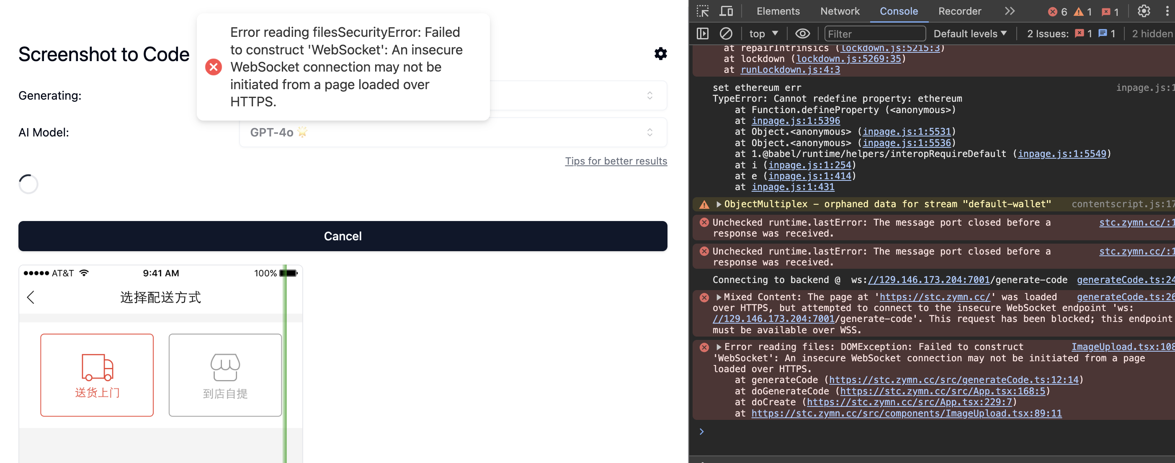
Task: Click the inpage.js:1:254 link
Action: point(809,165)
